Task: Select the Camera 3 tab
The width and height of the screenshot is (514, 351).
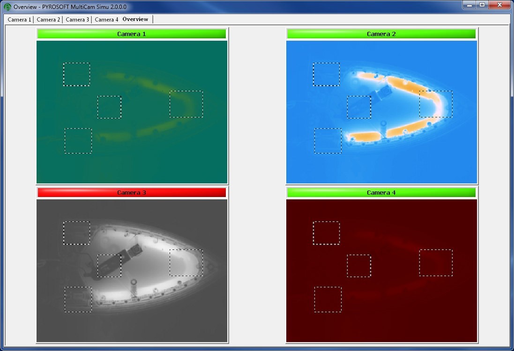Action: coord(77,20)
